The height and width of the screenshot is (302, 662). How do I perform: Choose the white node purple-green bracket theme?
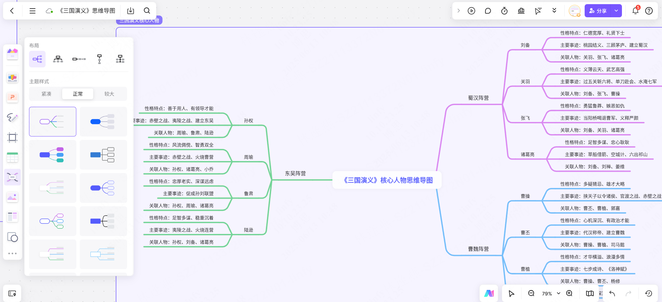point(52,254)
